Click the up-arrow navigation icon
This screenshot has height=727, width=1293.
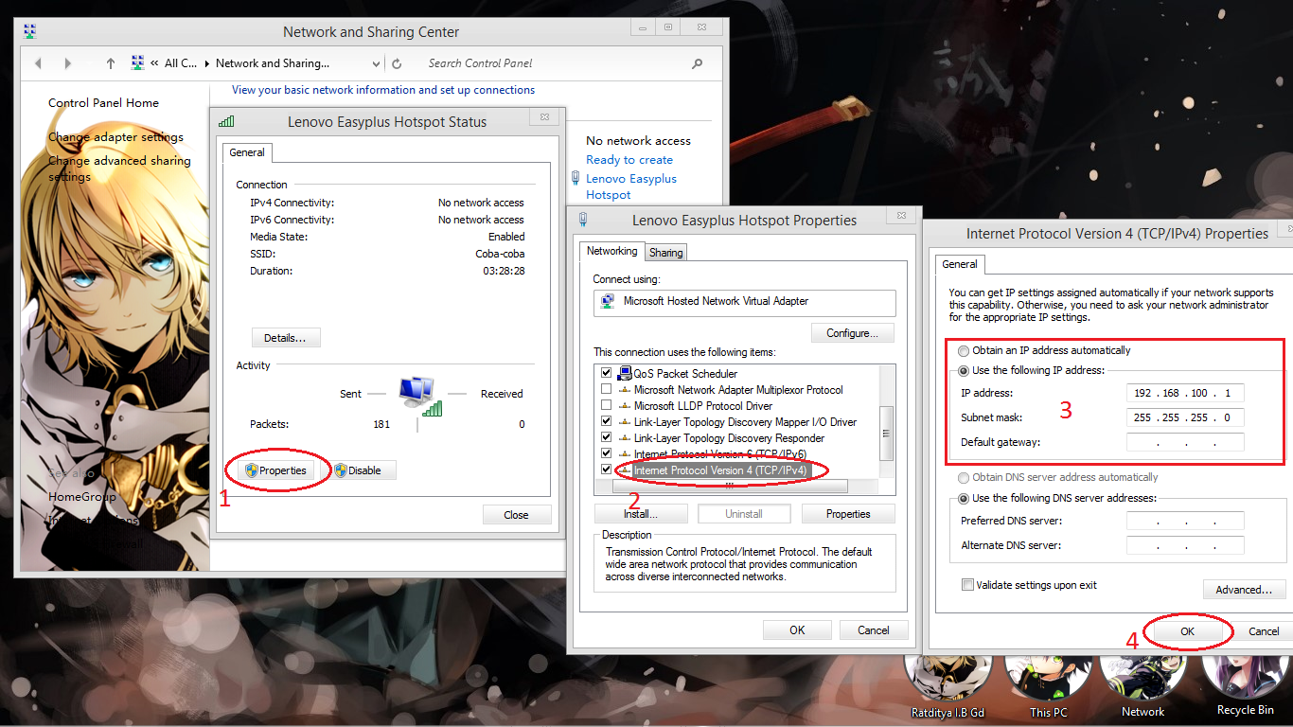[x=110, y=62]
